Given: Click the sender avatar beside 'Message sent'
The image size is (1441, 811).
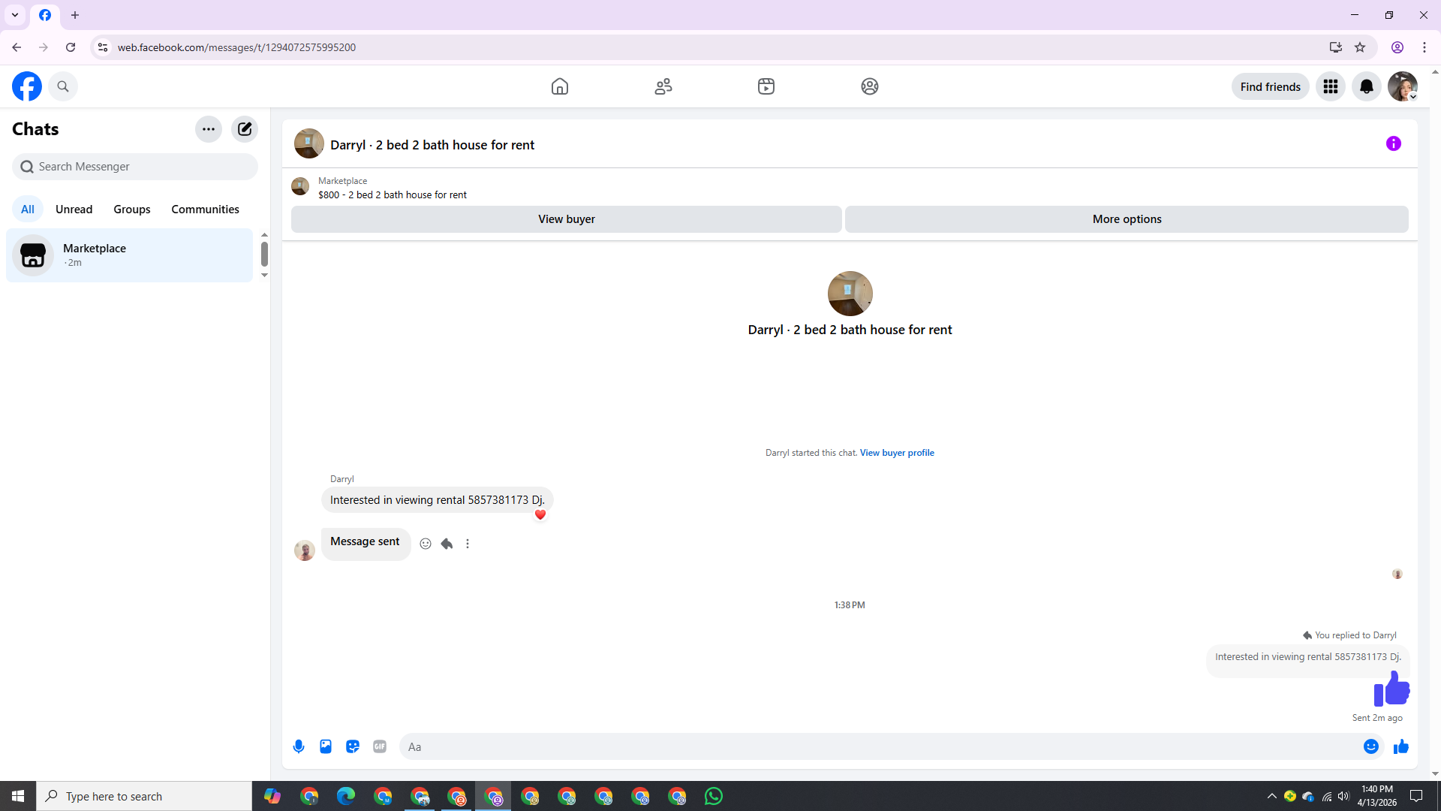Looking at the screenshot, I should tap(305, 550).
